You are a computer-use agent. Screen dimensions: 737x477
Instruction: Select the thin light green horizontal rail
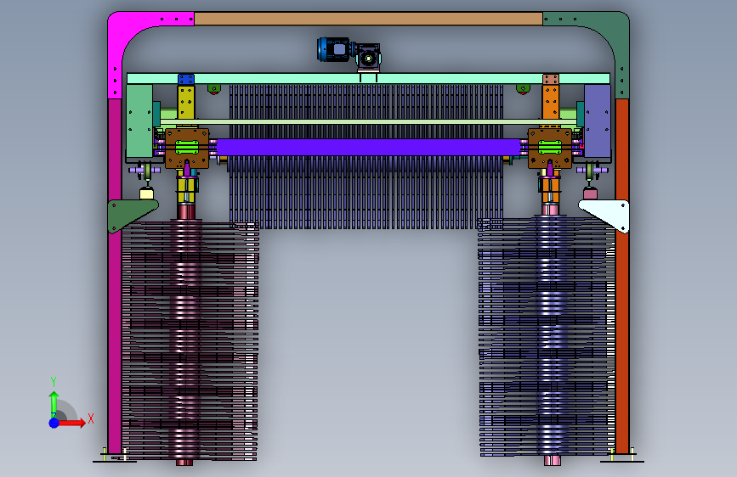pos(368,122)
